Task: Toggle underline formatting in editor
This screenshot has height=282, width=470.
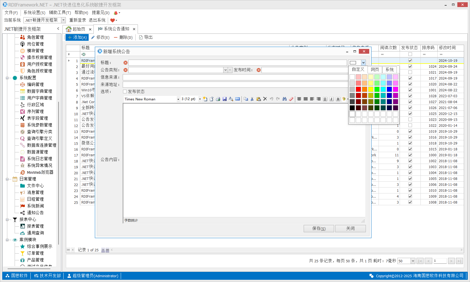Action: 325,99
